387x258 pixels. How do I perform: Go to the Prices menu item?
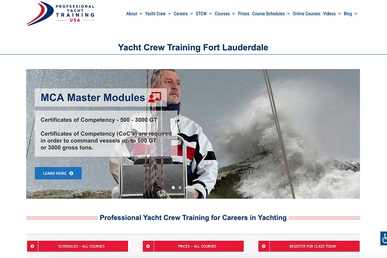[243, 14]
